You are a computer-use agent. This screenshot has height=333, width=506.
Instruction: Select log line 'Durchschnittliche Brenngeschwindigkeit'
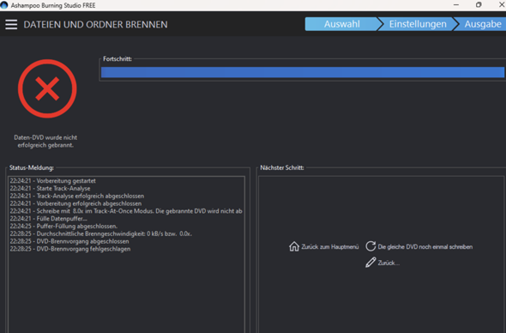[x=100, y=233]
